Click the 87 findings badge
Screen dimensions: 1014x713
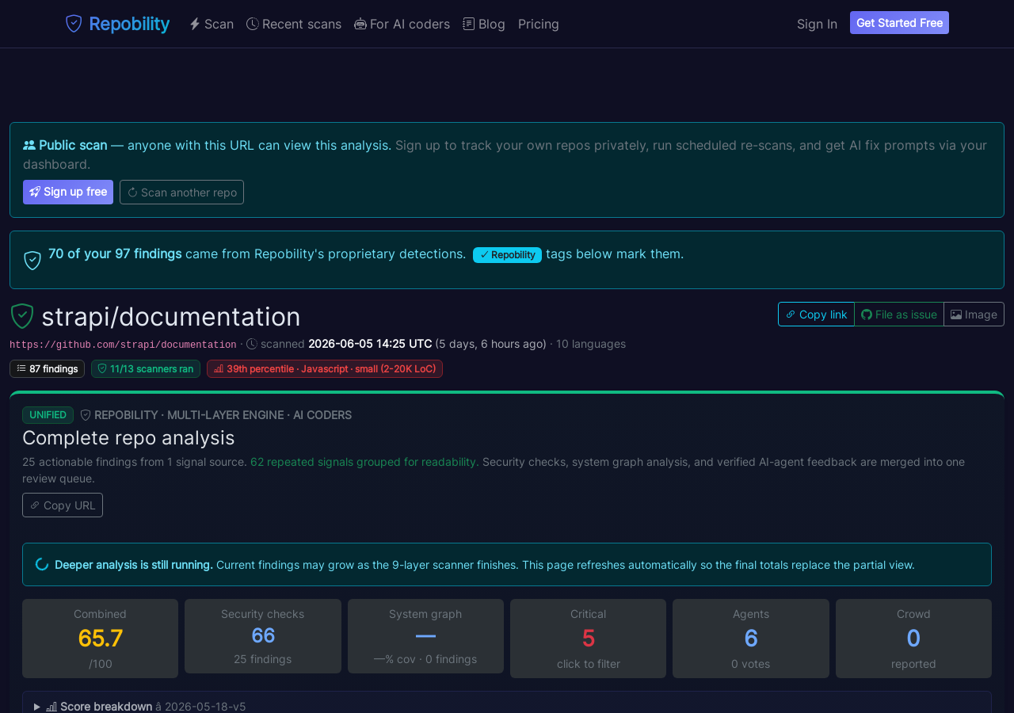[x=47, y=368]
